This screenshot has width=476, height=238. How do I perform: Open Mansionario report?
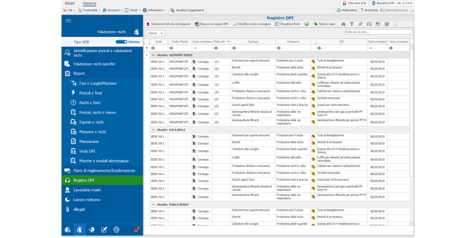(x=102, y=142)
